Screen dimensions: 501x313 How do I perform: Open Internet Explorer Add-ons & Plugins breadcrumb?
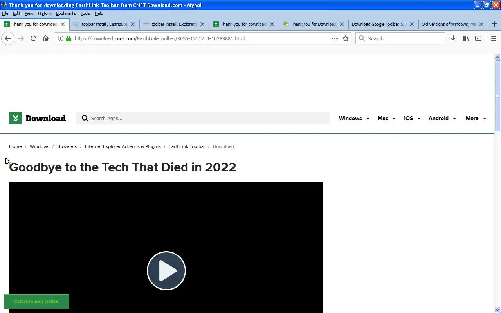coord(123,146)
